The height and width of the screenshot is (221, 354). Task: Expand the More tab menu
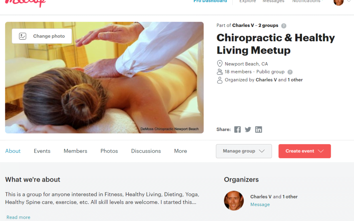[x=180, y=151]
